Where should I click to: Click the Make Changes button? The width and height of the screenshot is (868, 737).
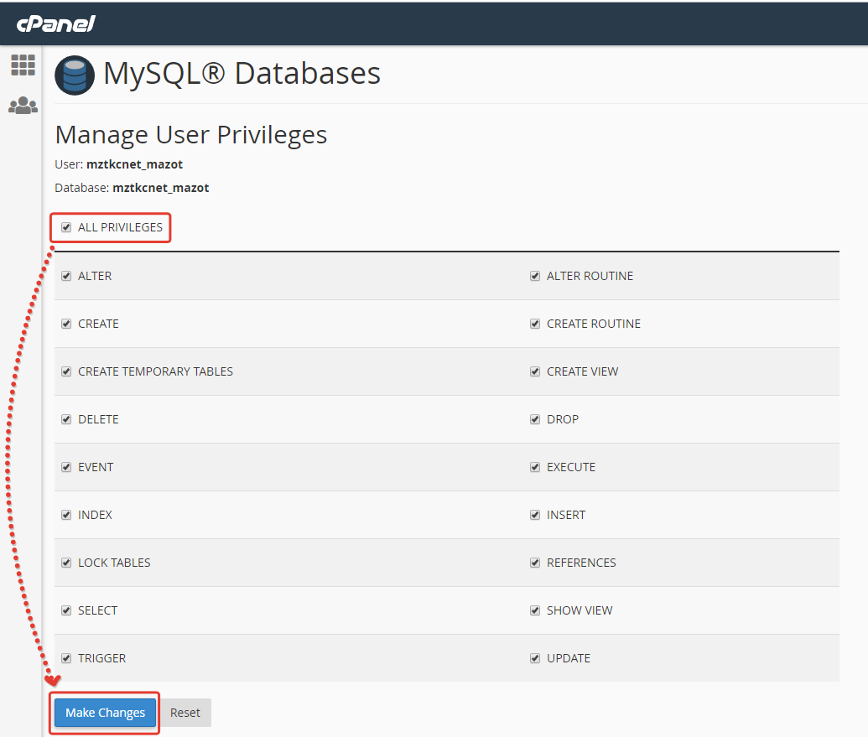point(106,713)
